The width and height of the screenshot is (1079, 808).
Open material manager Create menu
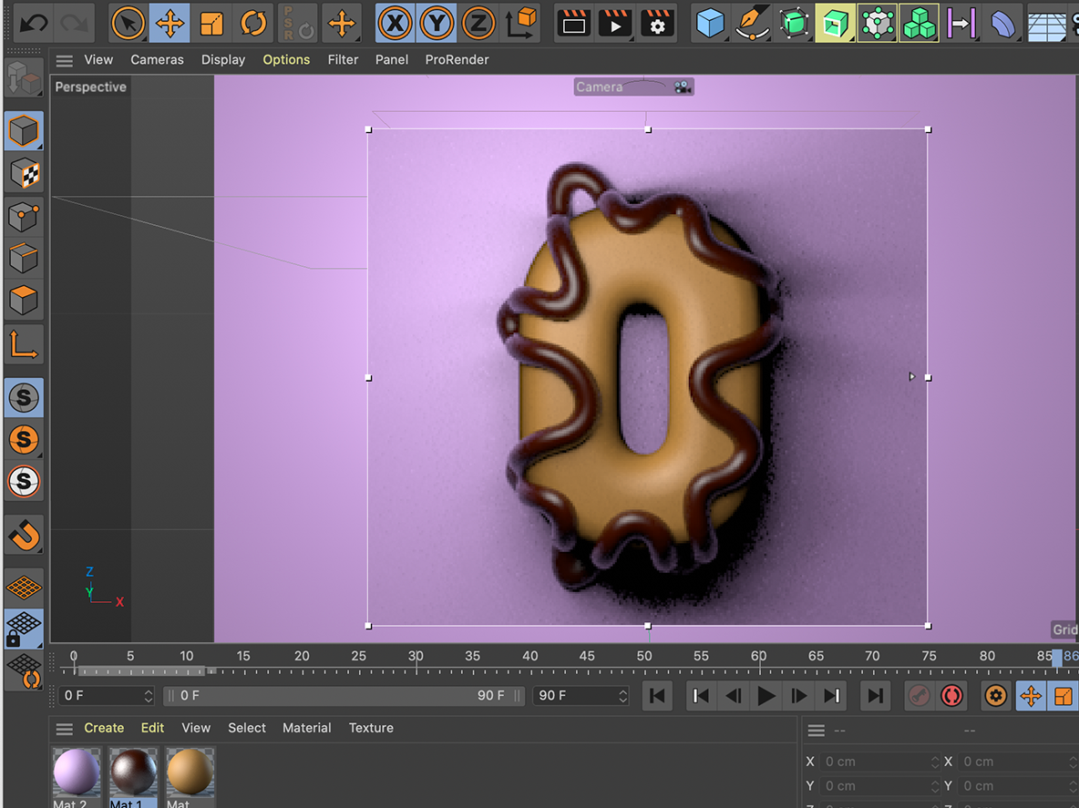[104, 728]
